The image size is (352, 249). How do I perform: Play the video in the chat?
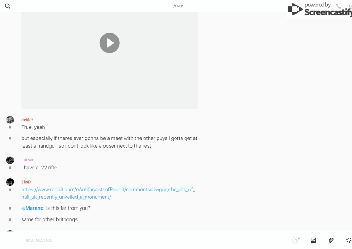click(110, 43)
